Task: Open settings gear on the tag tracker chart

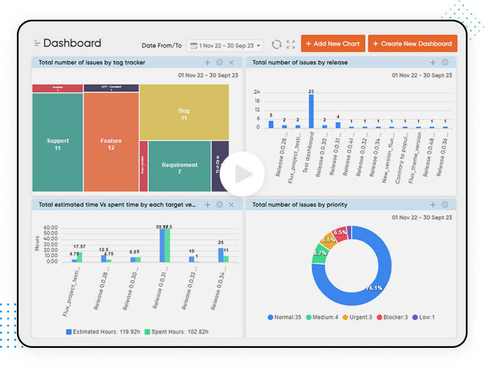Action: point(220,62)
